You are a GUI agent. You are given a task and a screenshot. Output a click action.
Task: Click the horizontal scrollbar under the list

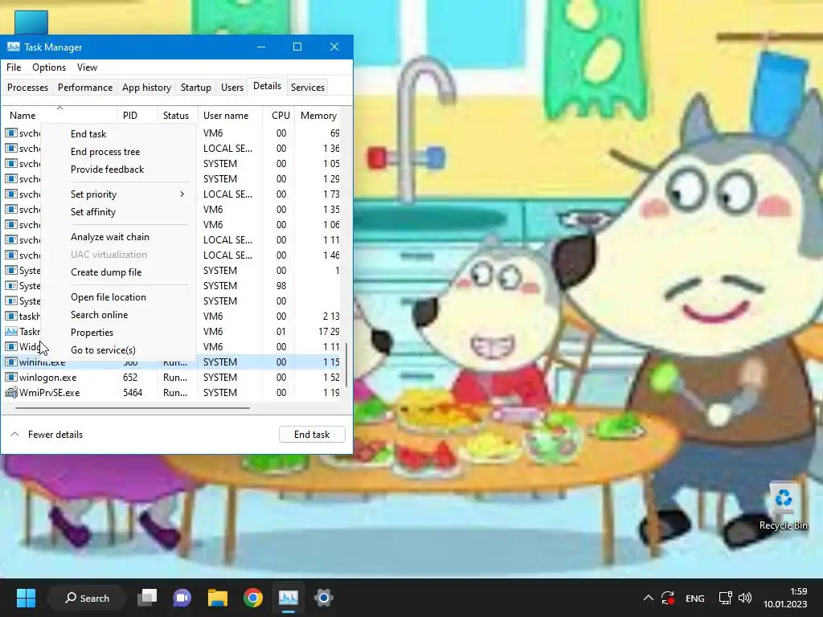[x=133, y=407]
